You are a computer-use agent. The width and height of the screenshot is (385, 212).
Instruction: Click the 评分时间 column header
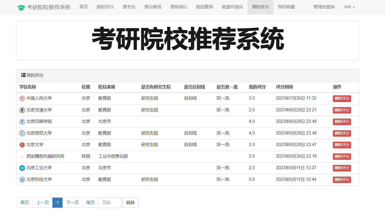pyautogui.click(x=284, y=87)
